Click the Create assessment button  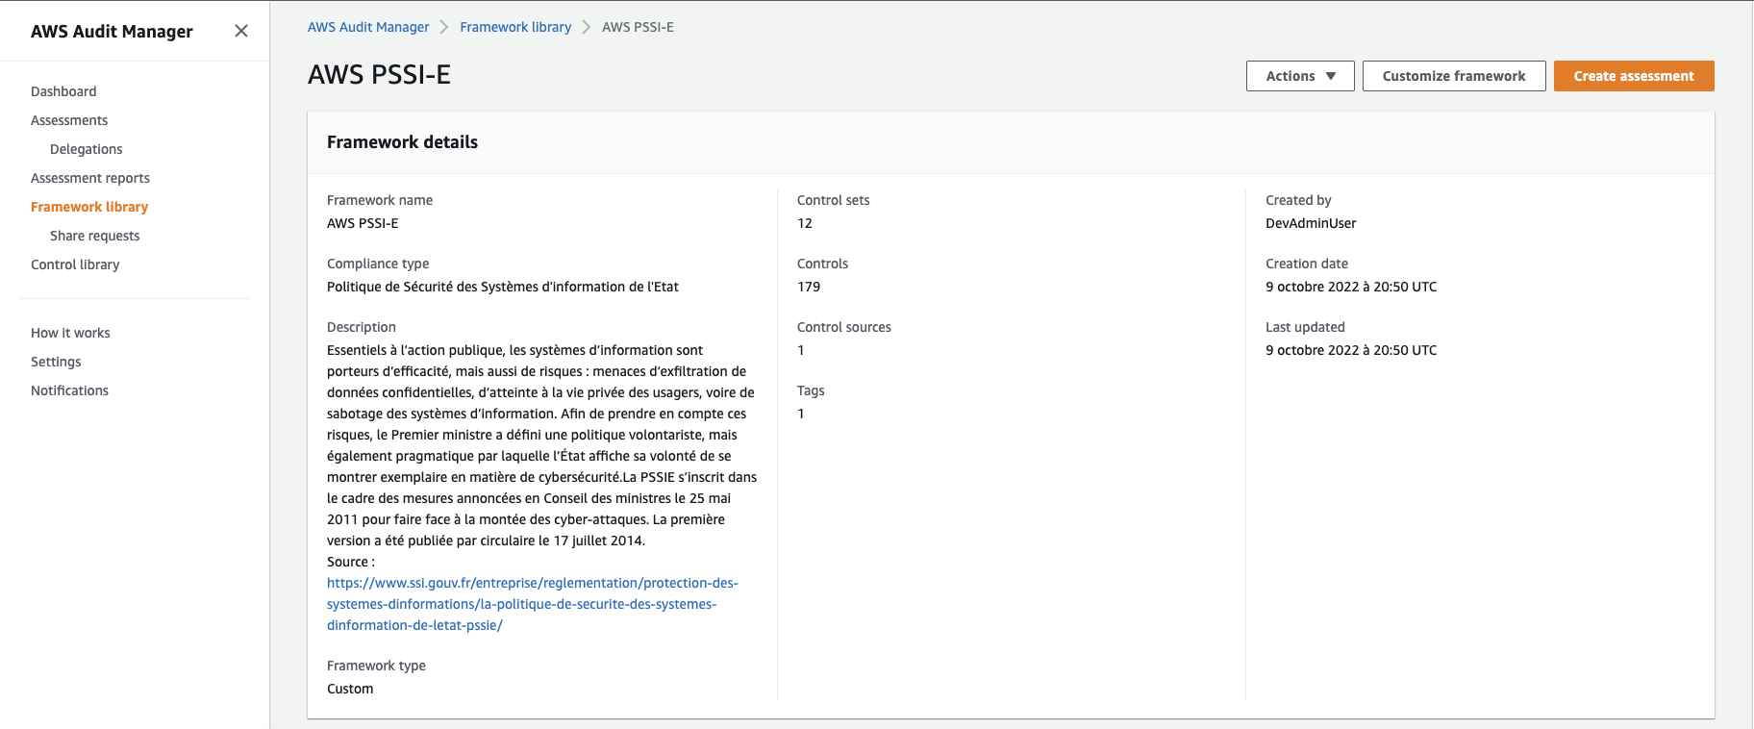(1634, 76)
